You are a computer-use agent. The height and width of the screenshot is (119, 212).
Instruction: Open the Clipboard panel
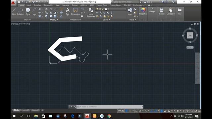(x=171, y=11)
